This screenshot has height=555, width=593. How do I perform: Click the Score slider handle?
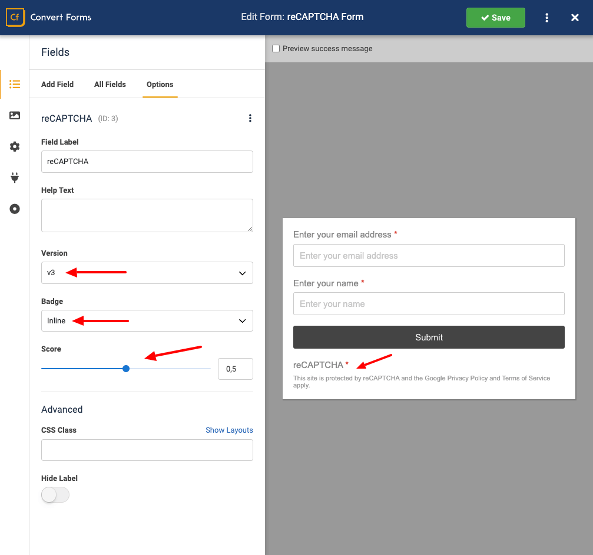click(127, 369)
